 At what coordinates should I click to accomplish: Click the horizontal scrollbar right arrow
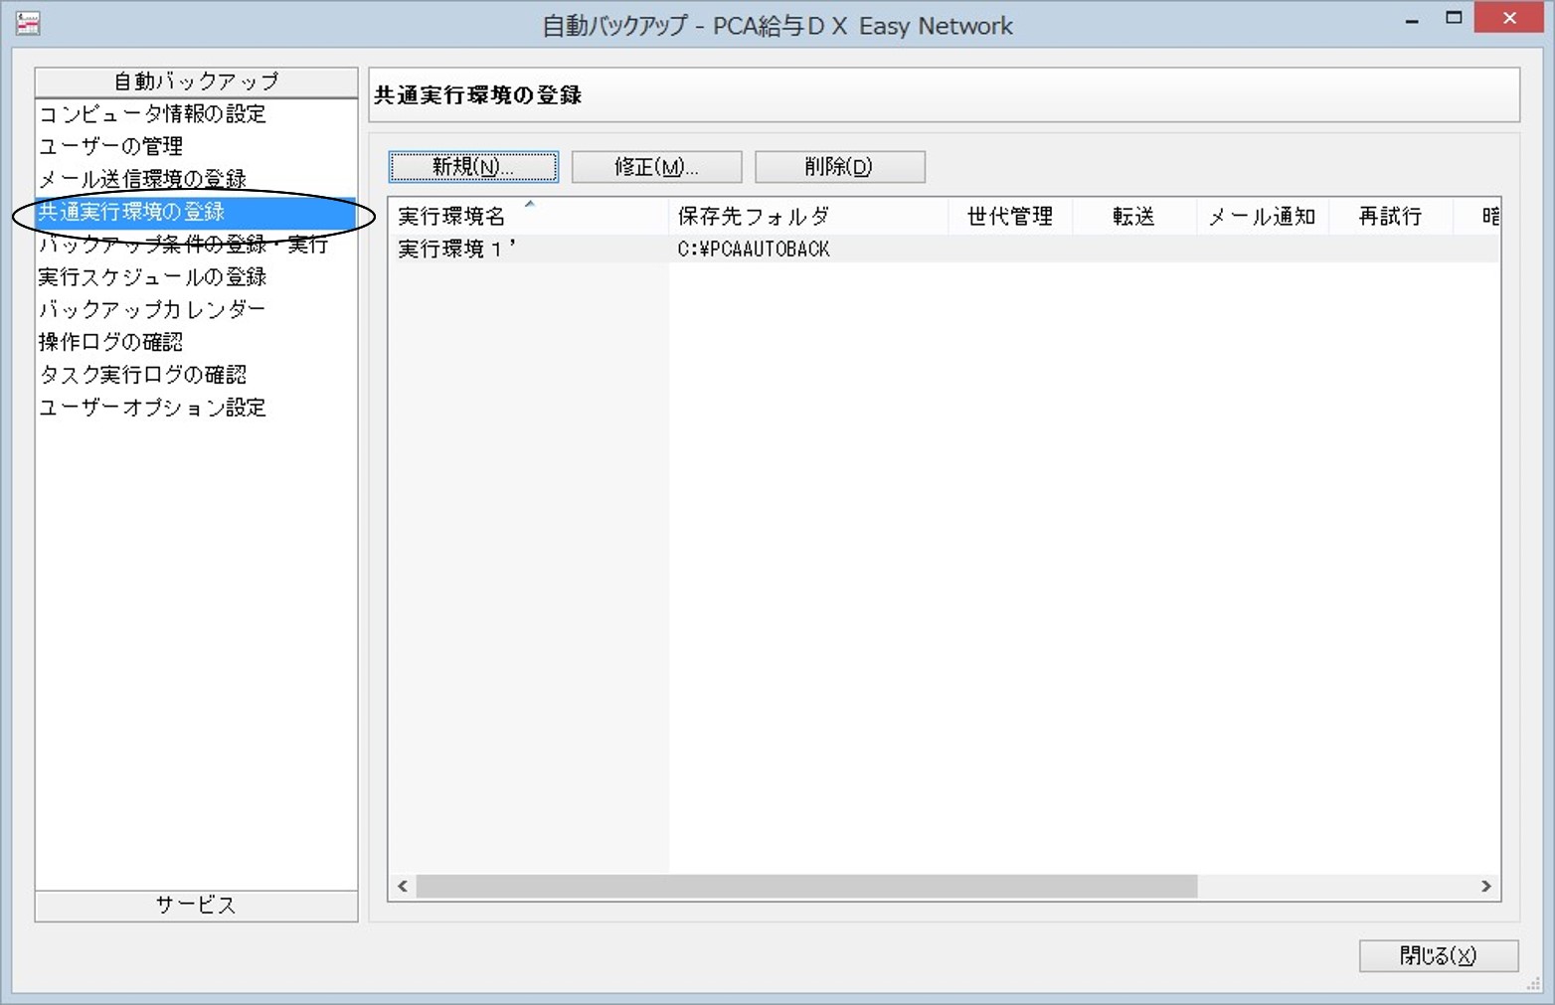coord(1485,886)
